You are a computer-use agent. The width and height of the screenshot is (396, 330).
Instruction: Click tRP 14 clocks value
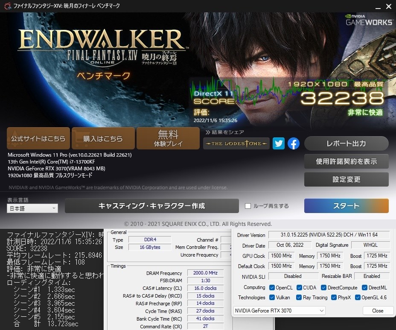pyautogui.click(x=205, y=303)
